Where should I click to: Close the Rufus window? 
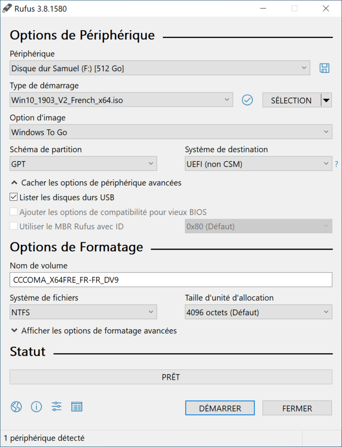(x=326, y=9)
